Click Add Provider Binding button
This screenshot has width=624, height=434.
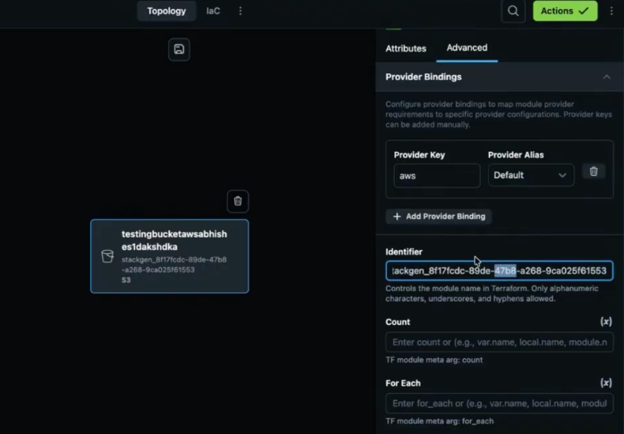[439, 216]
